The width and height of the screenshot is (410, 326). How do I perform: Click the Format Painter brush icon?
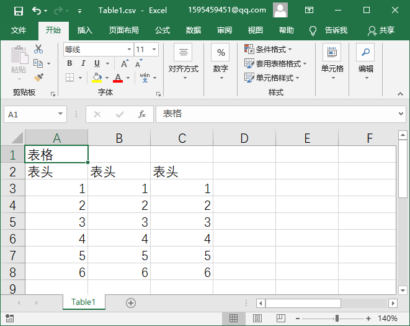[38, 78]
